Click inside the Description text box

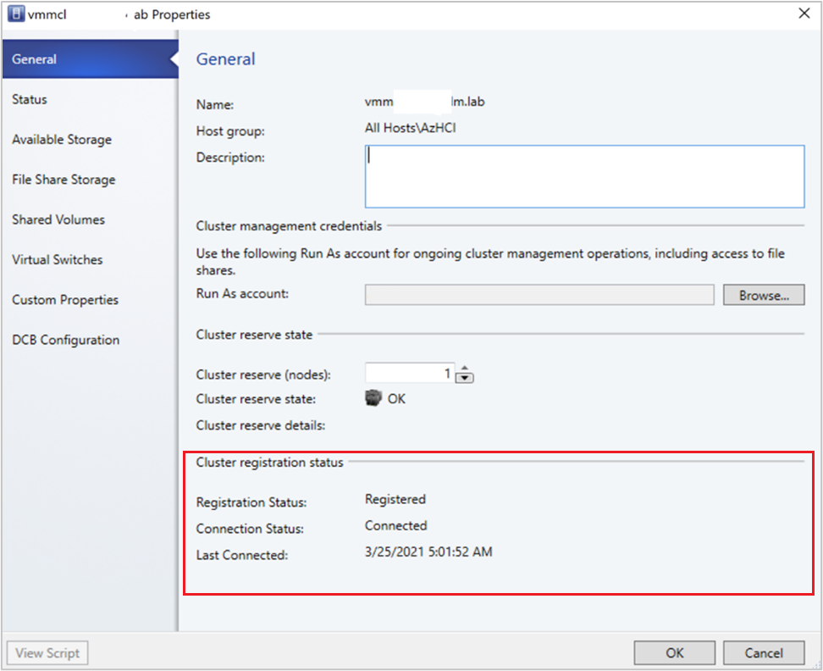584,176
